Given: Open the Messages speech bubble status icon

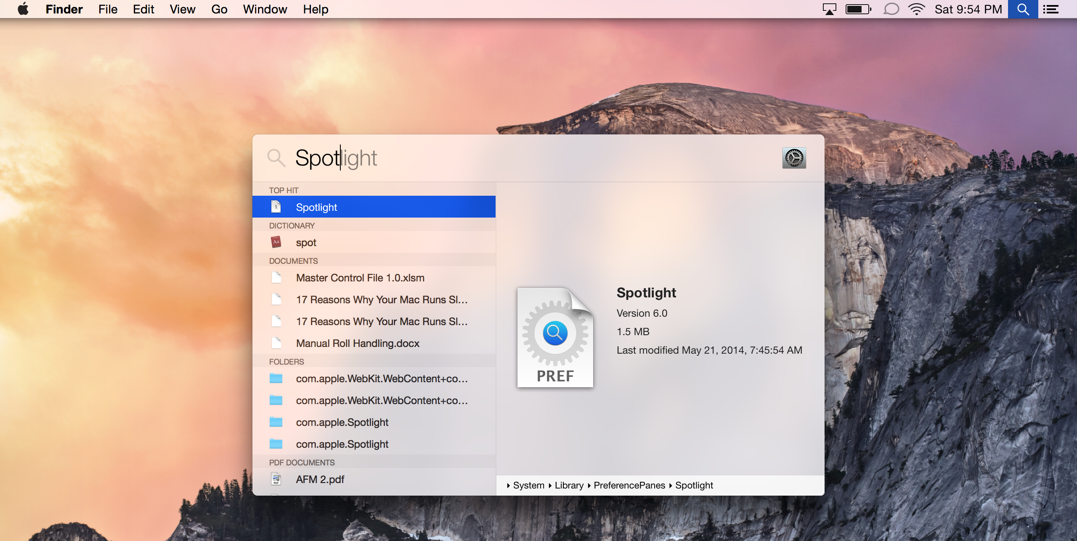Looking at the screenshot, I should (x=891, y=9).
